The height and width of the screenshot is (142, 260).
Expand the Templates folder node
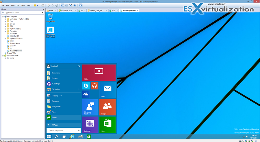[x=5, y=31]
